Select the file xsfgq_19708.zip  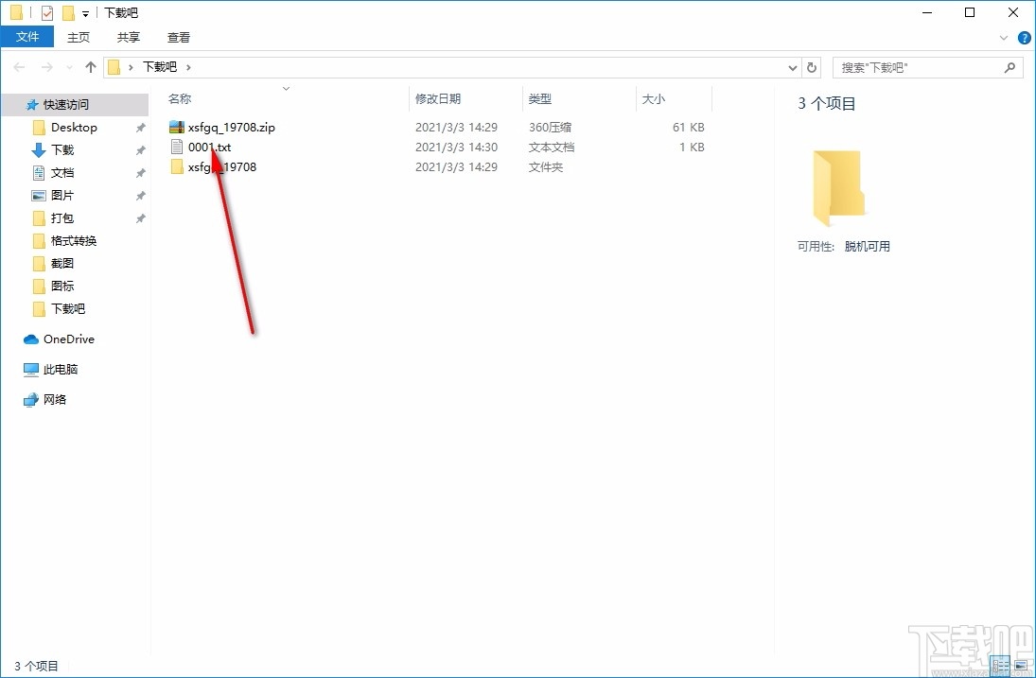[231, 128]
